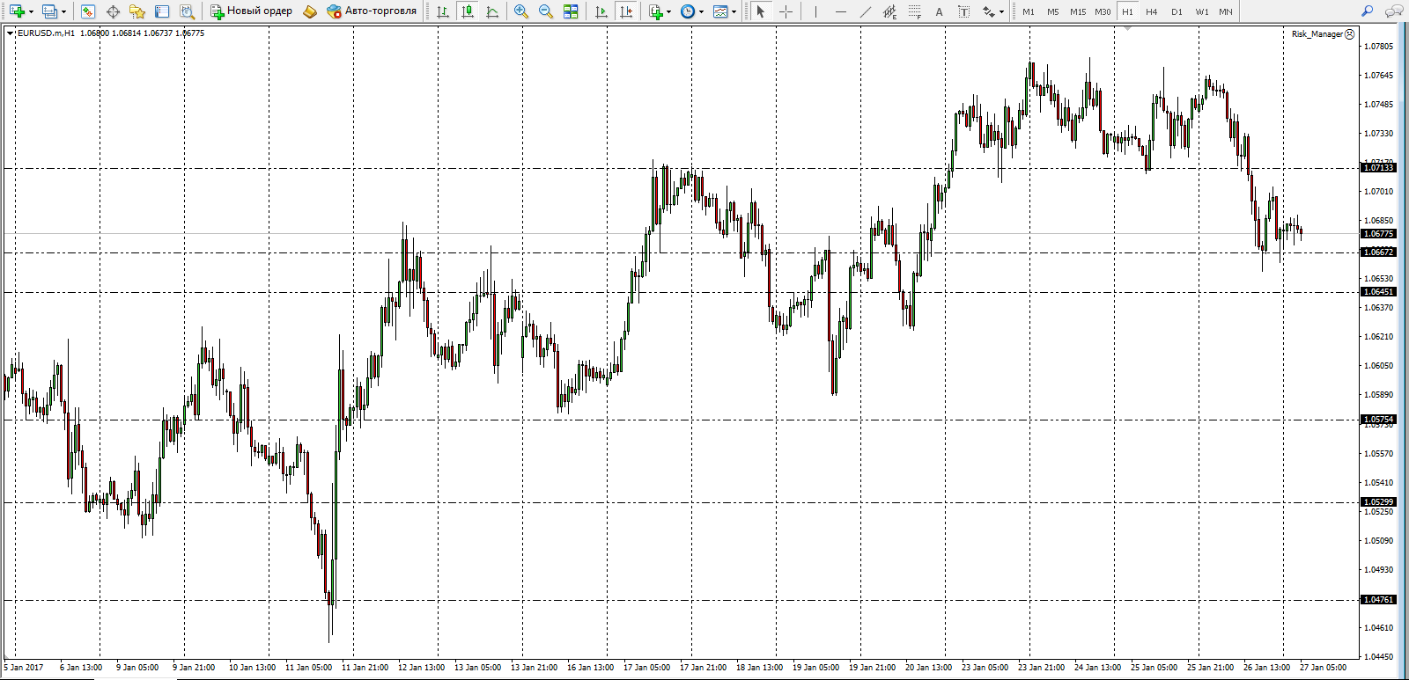Open search with the magnifier icon

click(x=1367, y=11)
